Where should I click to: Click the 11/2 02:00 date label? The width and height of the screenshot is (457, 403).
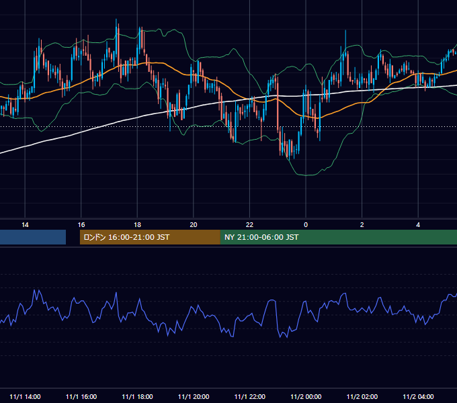[x=362, y=396]
